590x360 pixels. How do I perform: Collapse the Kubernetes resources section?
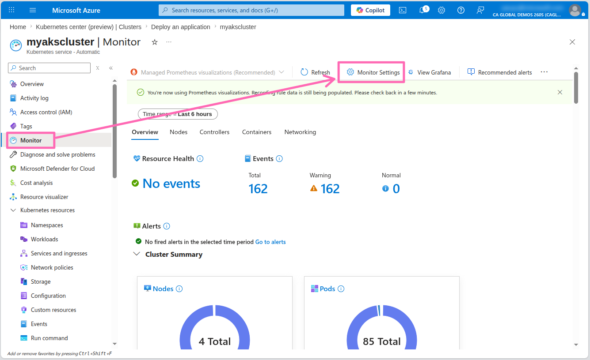13,210
